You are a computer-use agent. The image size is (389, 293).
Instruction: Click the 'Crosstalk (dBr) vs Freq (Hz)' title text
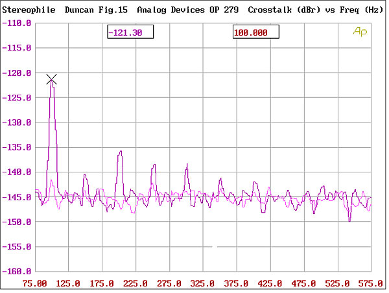[316, 10]
